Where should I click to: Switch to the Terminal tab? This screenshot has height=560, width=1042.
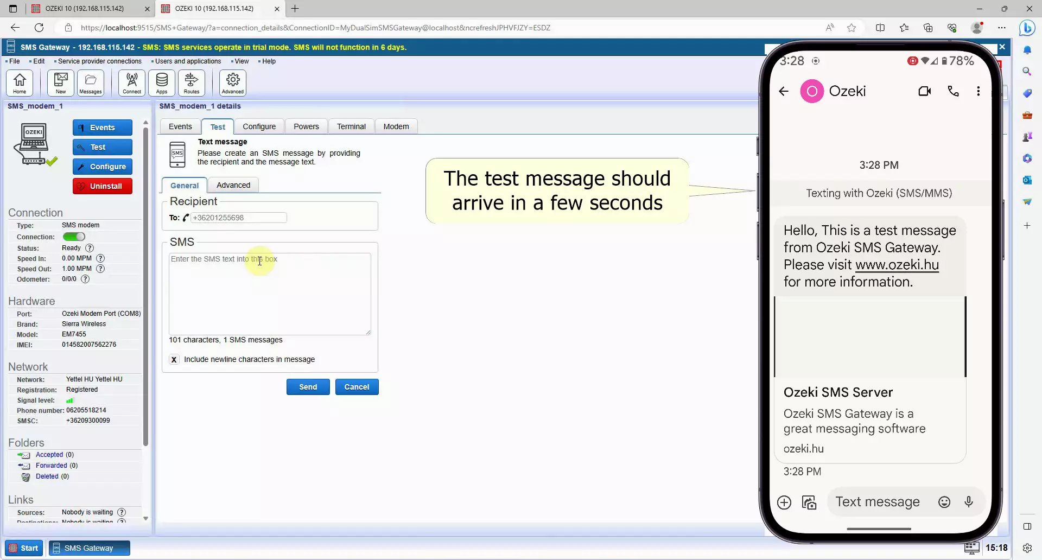pos(351,126)
